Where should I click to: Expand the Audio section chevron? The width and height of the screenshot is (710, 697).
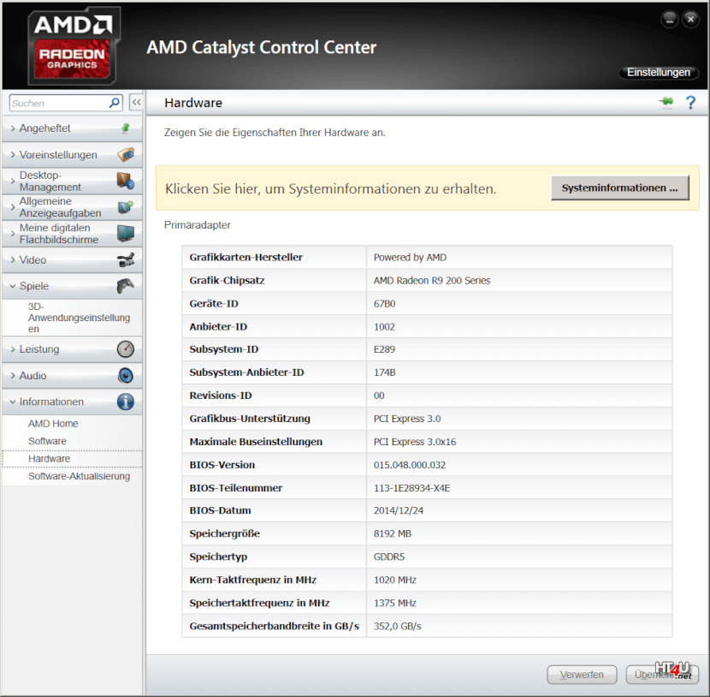(x=13, y=375)
